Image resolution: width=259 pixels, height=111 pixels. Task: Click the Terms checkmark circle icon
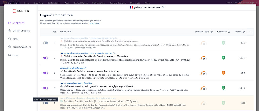10,39
